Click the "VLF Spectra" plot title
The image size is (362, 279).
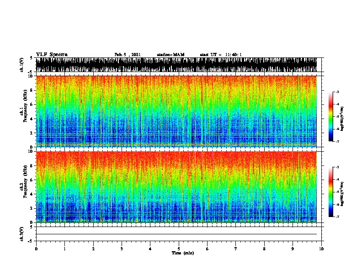pyautogui.click(x=52, y=55)
